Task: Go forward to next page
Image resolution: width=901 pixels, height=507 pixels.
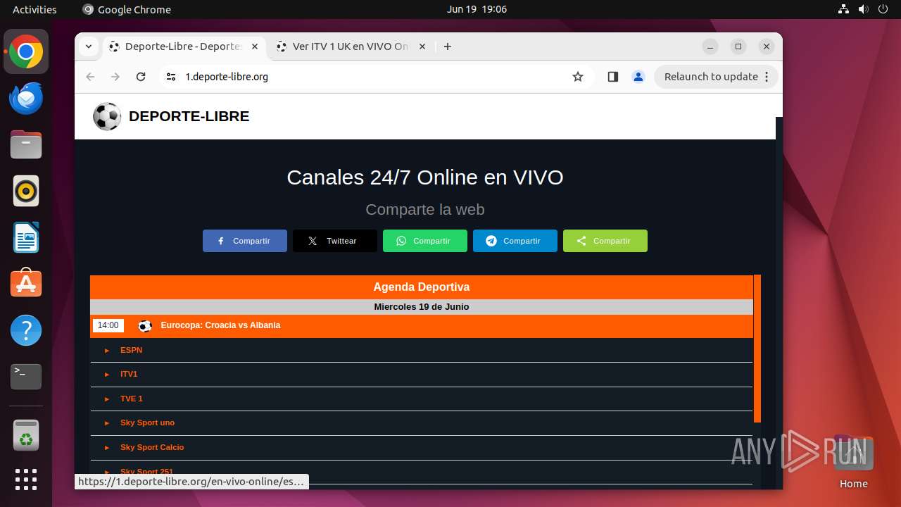Action: click(115, 77)
